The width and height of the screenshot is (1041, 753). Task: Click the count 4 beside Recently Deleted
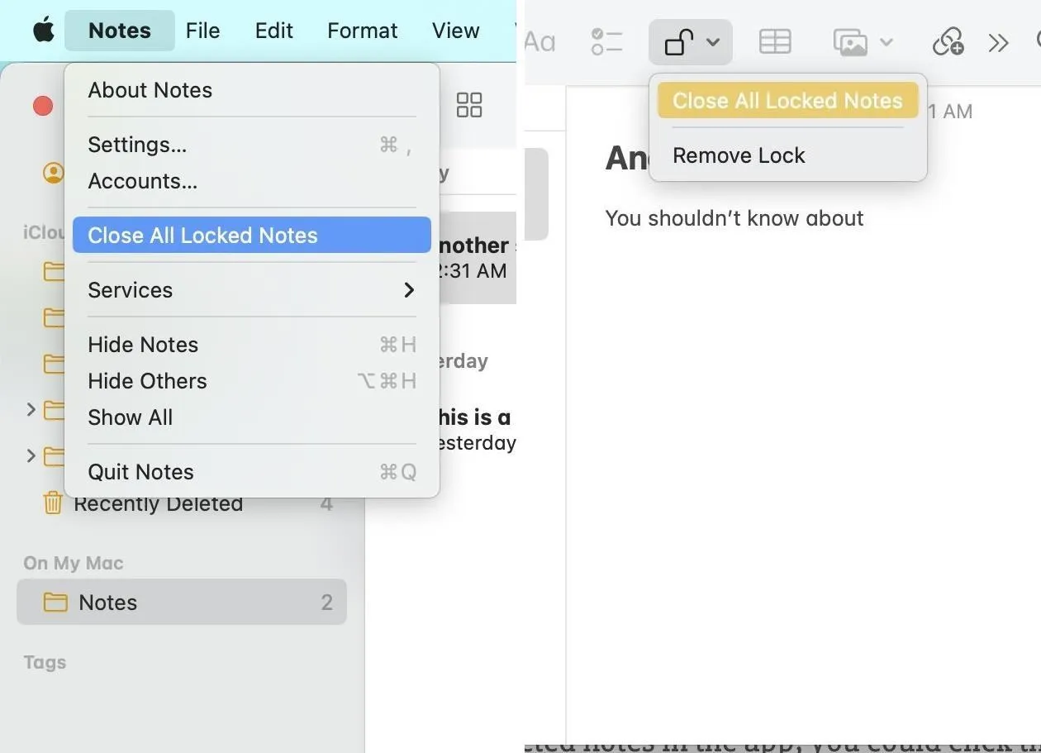point(326,503)
